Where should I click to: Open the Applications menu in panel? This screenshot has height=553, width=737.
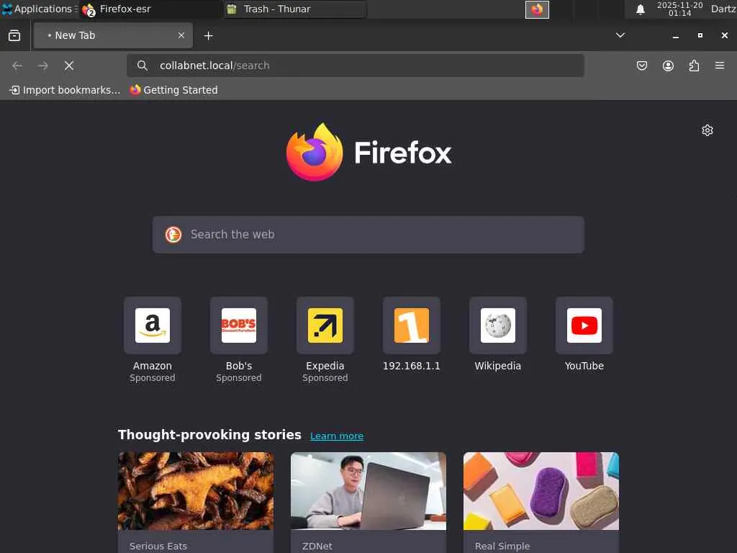pyautogui.click(x=39, y=9)
